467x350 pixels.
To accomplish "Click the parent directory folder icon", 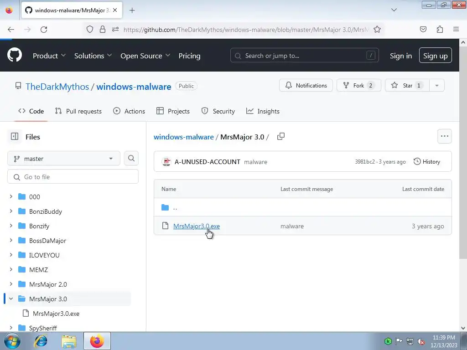I will (165, 207).
